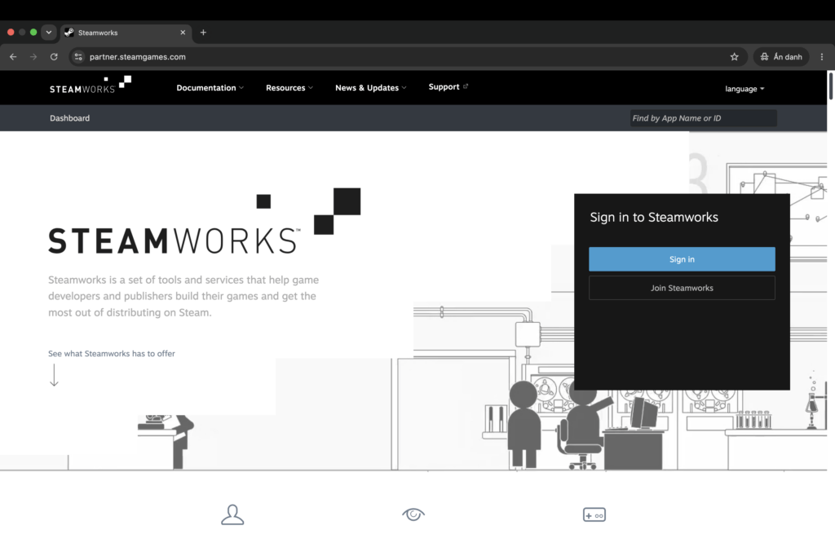The height and width of the screenshot is (543, 835).
Task: Click the browser back arrow
Action: pos(13,57)
